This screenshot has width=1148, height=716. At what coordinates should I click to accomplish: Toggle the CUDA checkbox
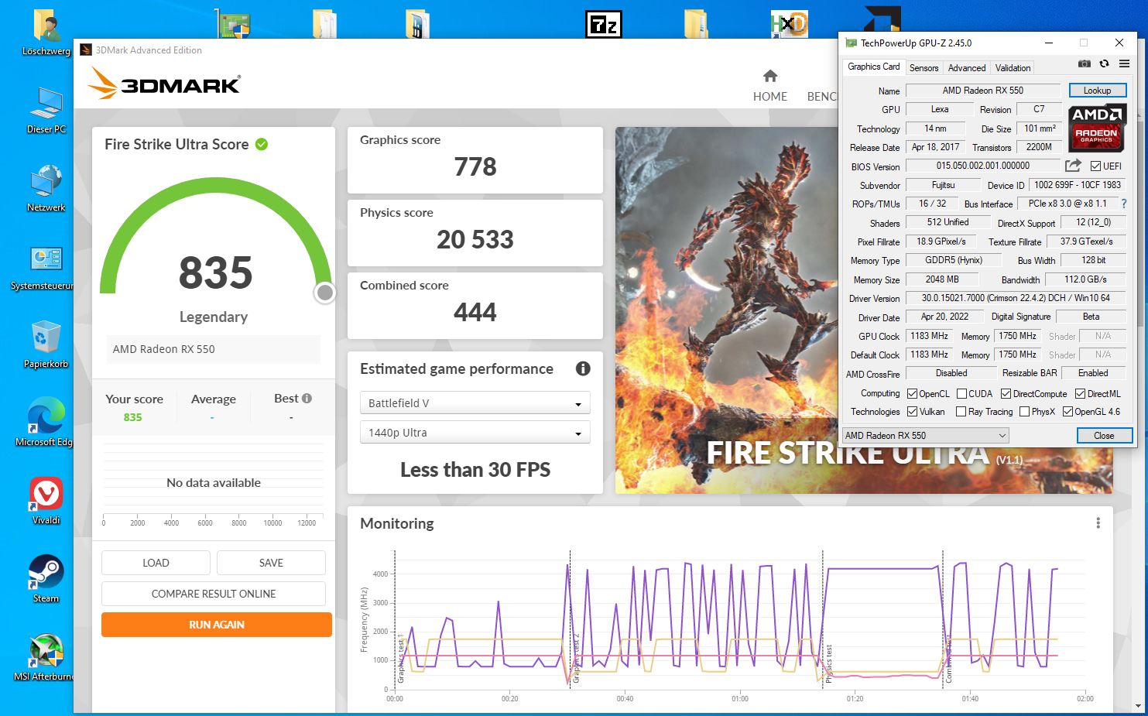(961, 393)
